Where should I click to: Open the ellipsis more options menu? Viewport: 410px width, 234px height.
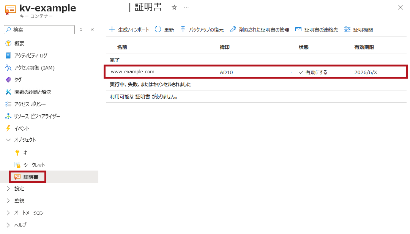click(x=186, y=8)
